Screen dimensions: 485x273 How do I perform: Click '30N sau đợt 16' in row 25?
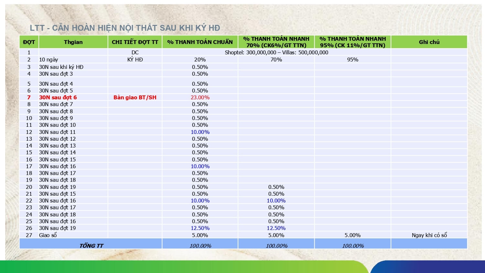(x=73, y=221)
